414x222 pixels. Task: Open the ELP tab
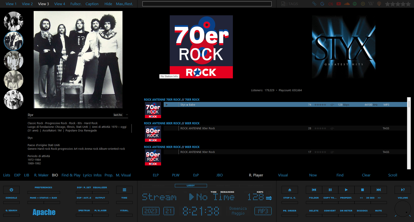pos(156,175)
